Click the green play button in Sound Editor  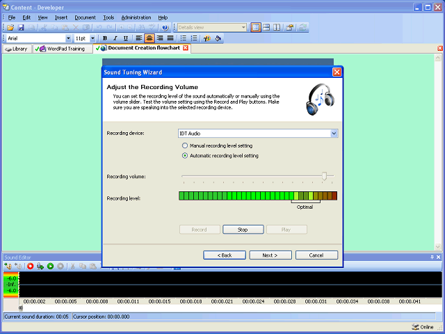click(50, 266)
